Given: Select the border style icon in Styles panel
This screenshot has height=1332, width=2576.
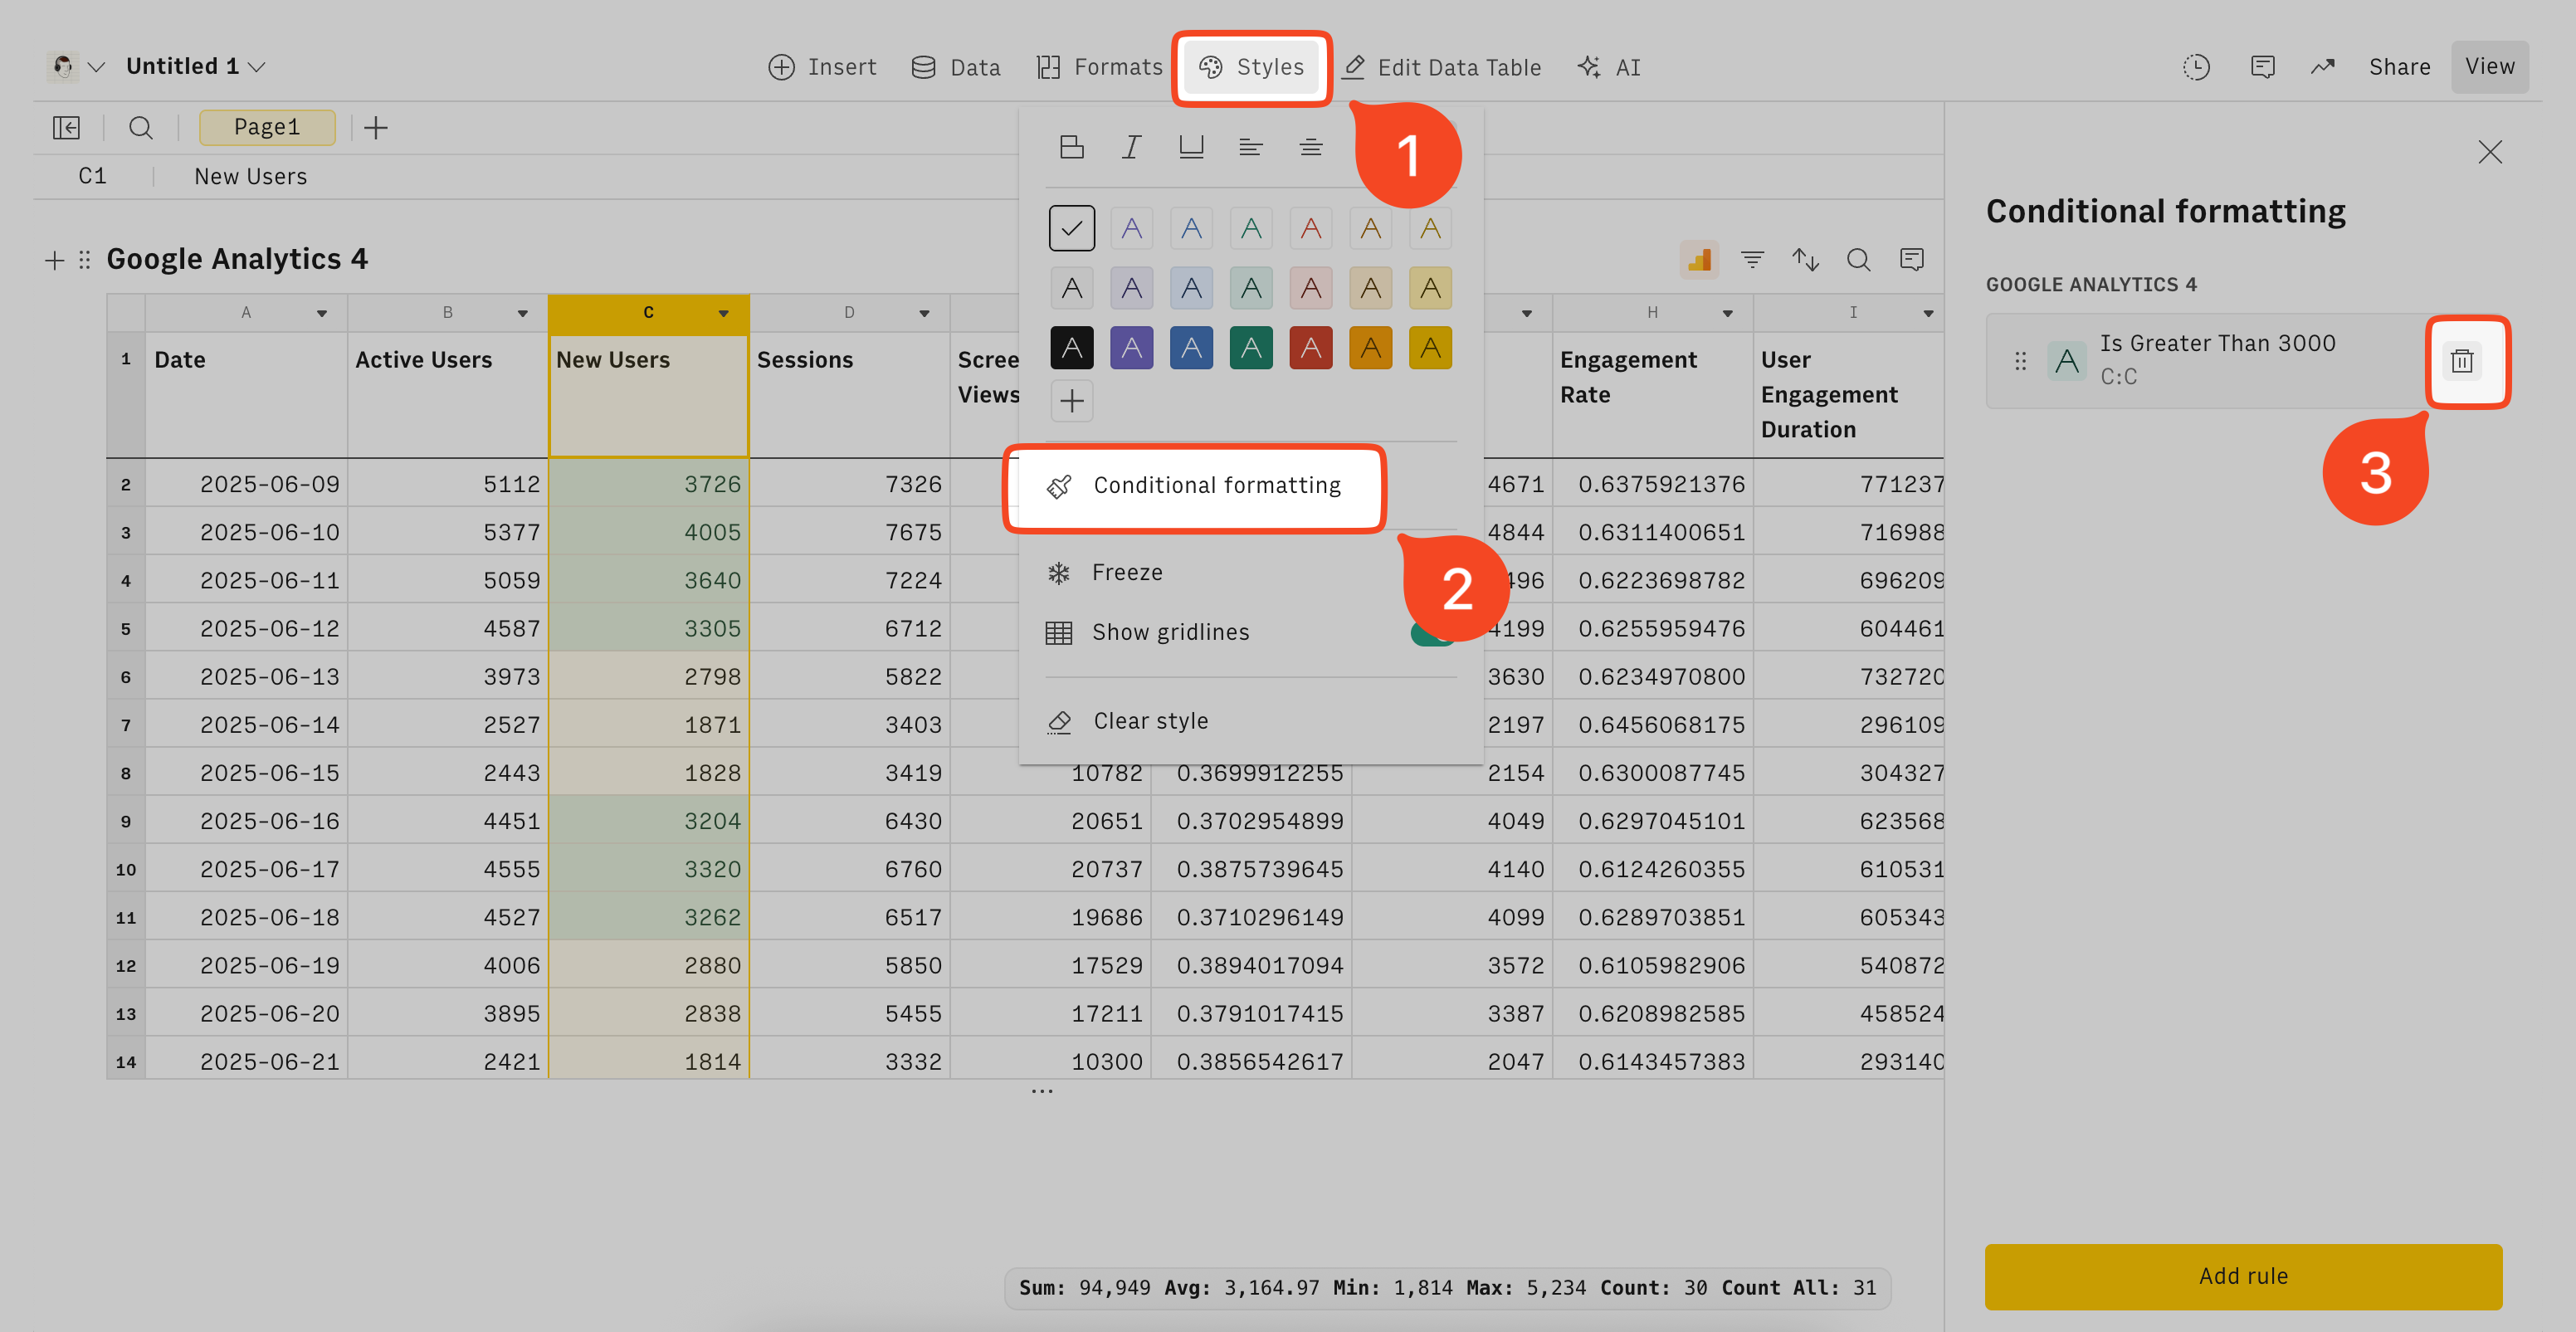Looking at the screenshot, I should click(x=1072, y=148).
